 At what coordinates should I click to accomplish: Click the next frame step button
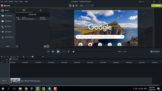coord(53,52)
